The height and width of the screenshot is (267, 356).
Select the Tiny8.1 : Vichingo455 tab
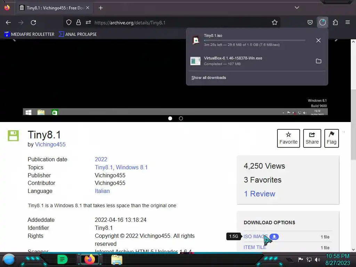(54, 8)
